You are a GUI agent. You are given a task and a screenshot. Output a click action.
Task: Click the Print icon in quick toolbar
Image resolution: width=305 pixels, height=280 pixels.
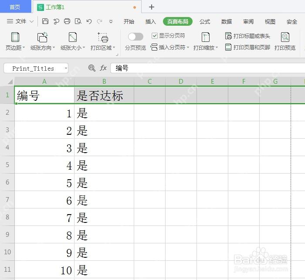(x=67, y=21)
